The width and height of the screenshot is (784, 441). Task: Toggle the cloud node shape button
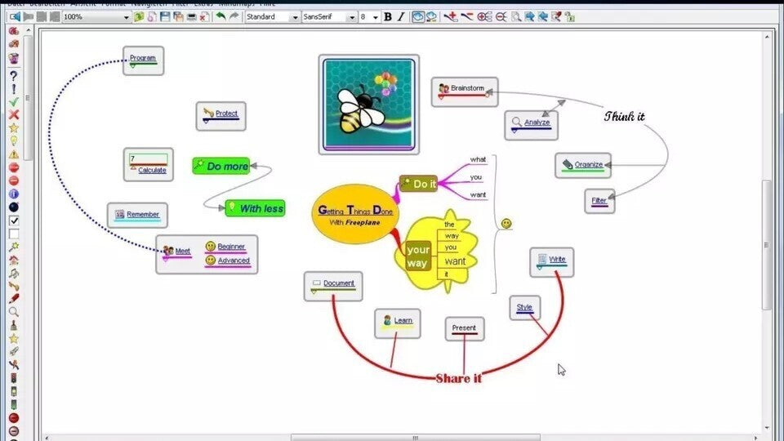418,16
